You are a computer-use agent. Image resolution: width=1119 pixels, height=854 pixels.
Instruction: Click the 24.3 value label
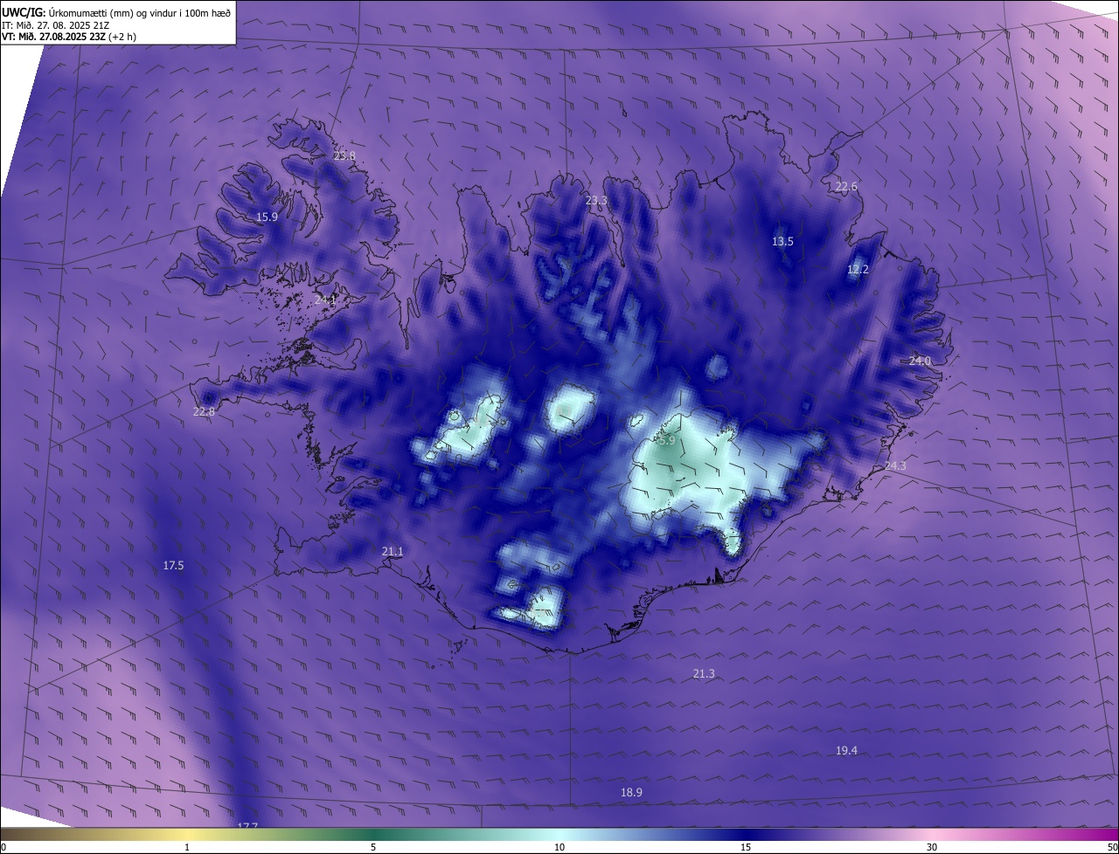pyautogui.click(x=895, y=466)
